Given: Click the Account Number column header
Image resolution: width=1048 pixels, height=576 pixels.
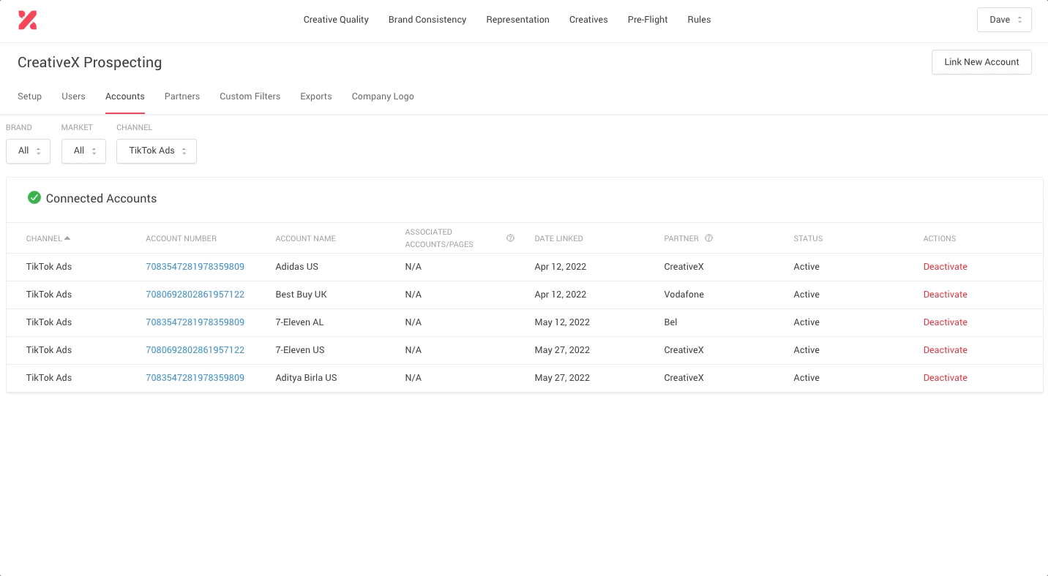Looking at the screenshot, I should pos(181,238).
